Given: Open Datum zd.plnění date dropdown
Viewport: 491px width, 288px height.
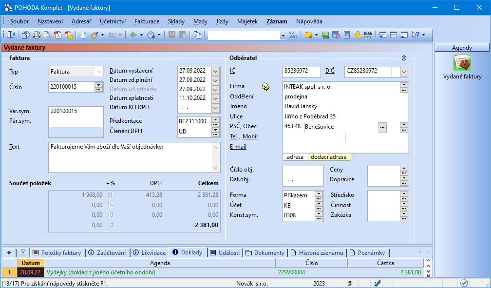Looking at the screenshot, I should (215, 80).
